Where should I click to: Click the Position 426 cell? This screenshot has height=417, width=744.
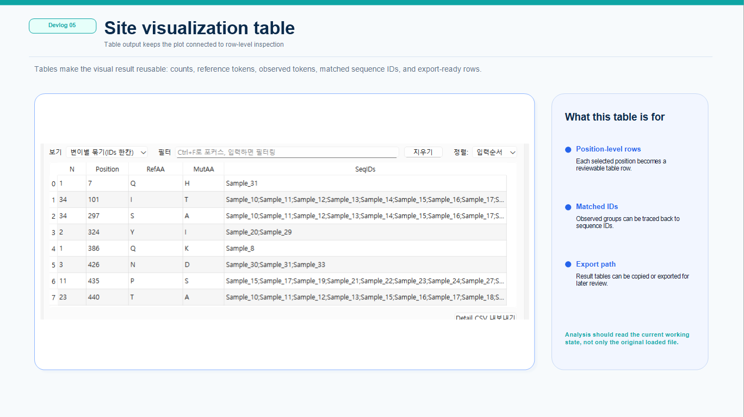pyautogui.click(x=107, y=265)
